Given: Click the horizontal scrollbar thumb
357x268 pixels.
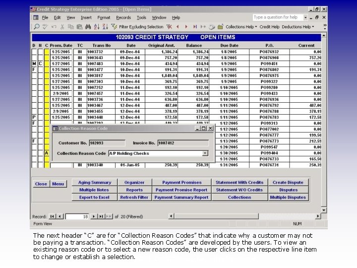Looking at the screenshot, I should click(x=216, y=216).
